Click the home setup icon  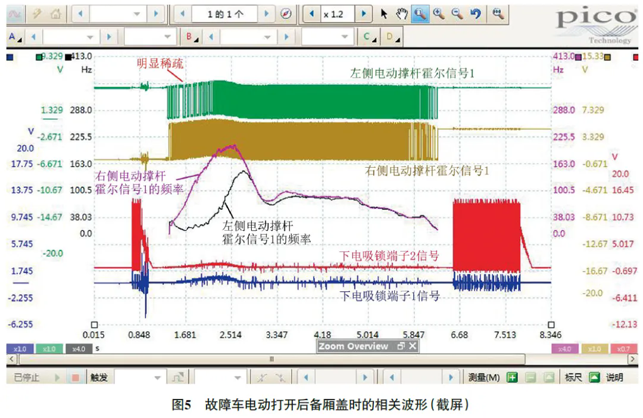tap(55, 14)
